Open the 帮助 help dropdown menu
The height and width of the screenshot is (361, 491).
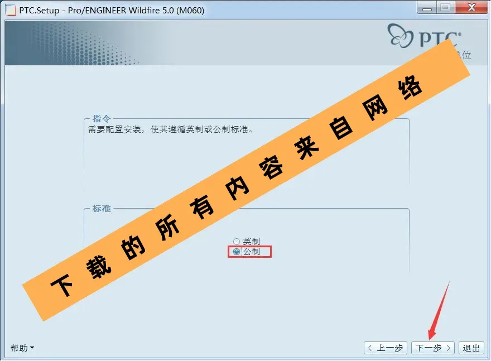22,348
